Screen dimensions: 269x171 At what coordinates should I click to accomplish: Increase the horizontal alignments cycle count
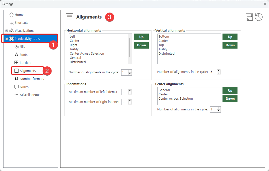pyautogui.click(x=130, y=71)
